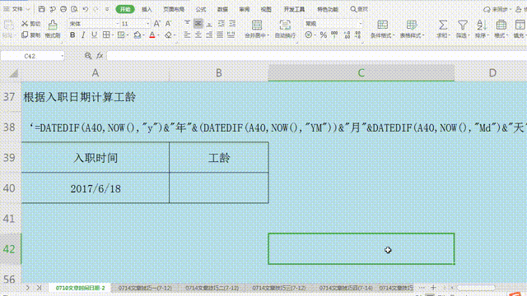Open the Formulas (公式) ribbon tab
527x296 pixels.
coord(201,9)
